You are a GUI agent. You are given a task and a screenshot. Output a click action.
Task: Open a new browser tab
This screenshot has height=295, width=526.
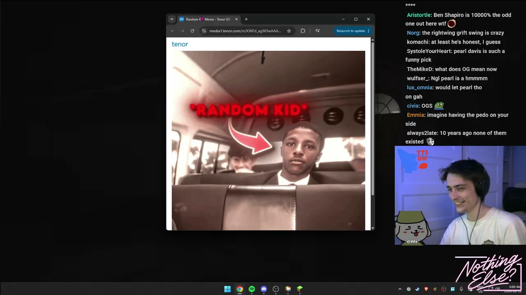tap(246, 19)
